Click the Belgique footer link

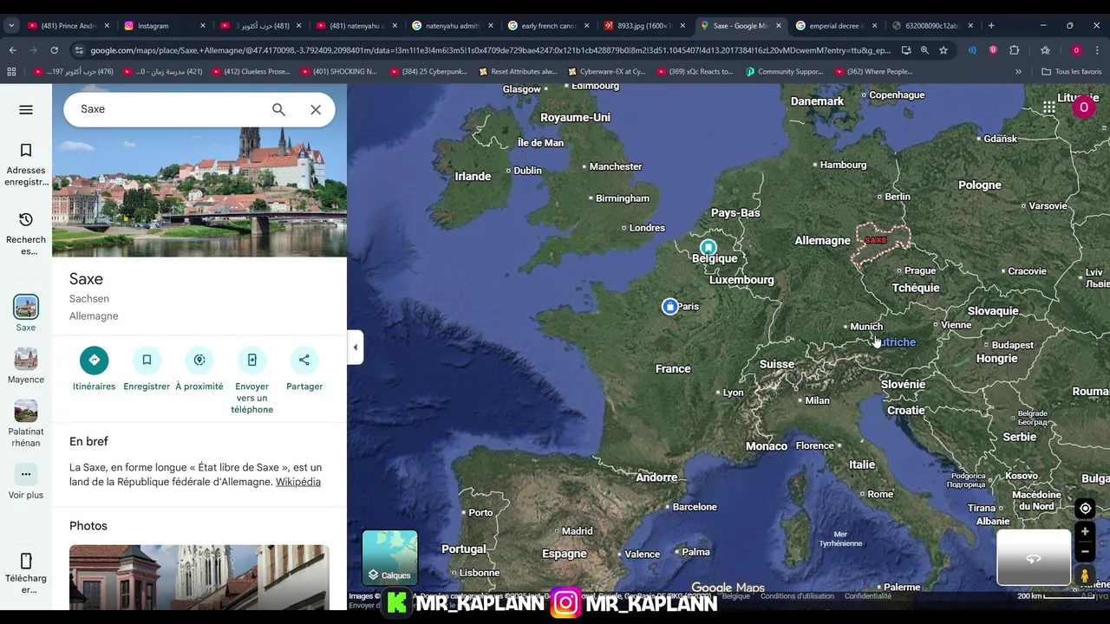736,596
